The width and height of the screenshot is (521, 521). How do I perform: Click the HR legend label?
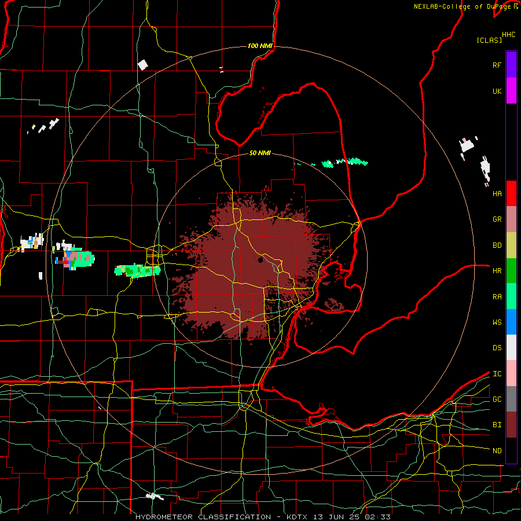pos(497,270)
